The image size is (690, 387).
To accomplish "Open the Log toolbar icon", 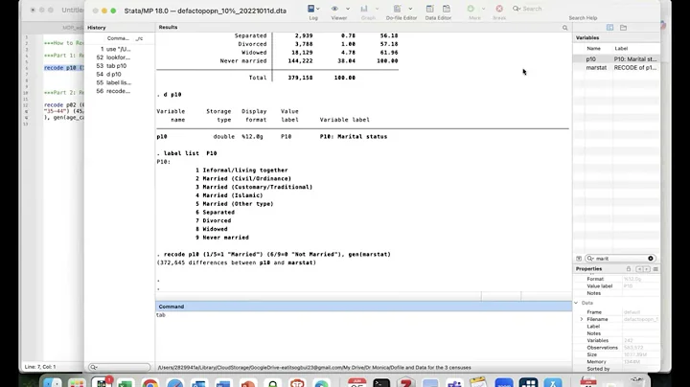I will point(311,9).
